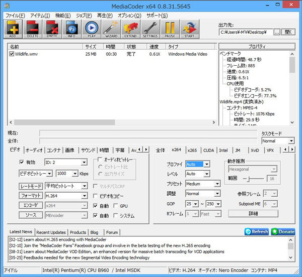Toggle the 自動 checkbox beside システム
Screen dimensions: 302x277
tap(95, 215)
